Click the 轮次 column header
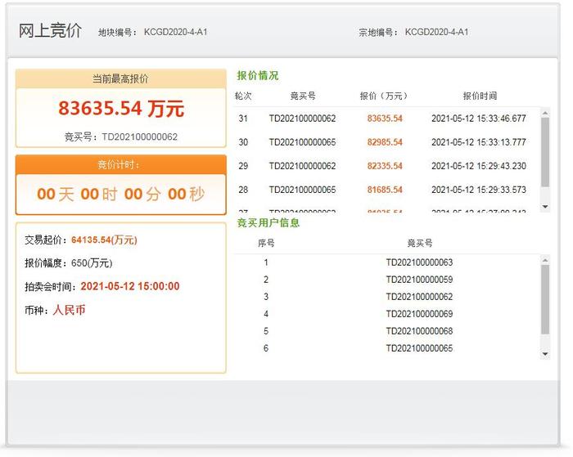The height and width of the screenshot is (457, 573). click(x=243, y=96)
